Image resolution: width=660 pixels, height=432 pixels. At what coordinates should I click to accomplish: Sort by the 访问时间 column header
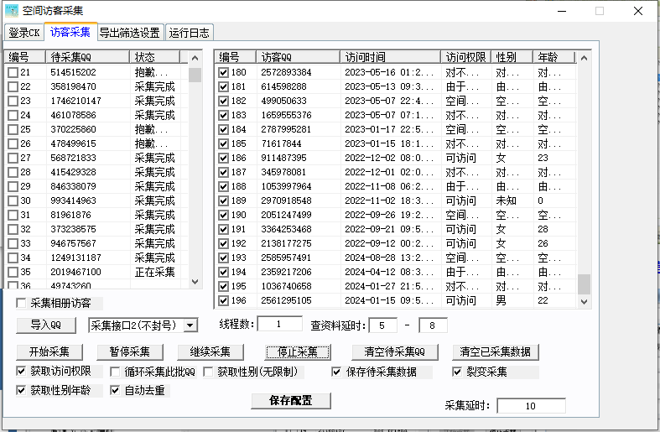pyautogui.click(x=390, y=57)
